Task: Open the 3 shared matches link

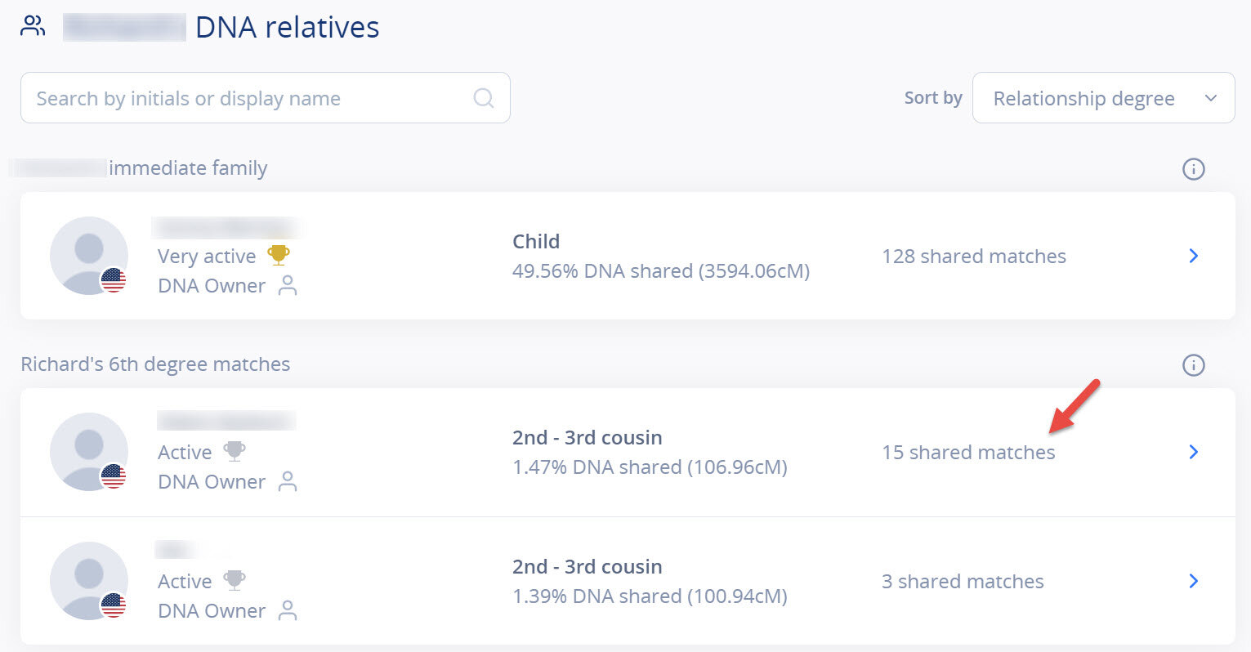Action: (x=963, y=582)
